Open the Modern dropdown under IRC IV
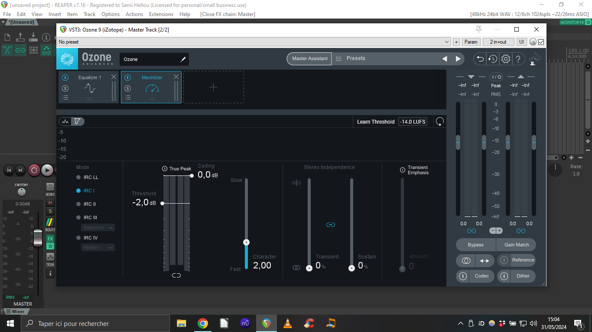 (x=98, y=247)
